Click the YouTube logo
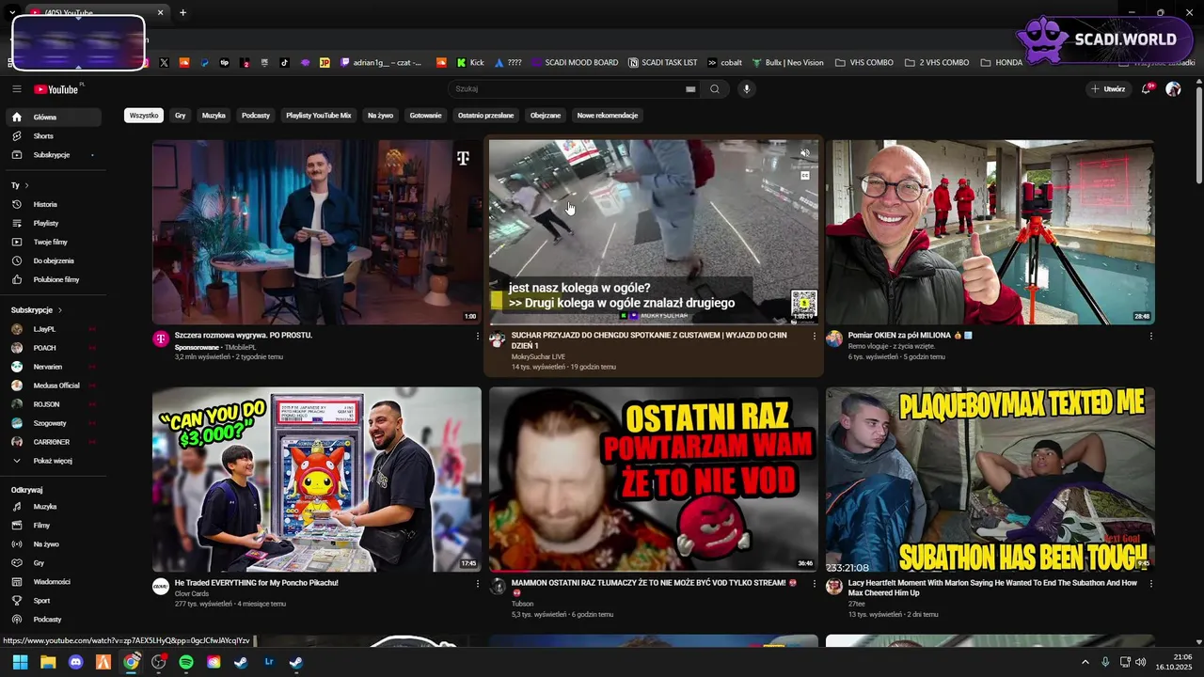 [x=56, y=89]
